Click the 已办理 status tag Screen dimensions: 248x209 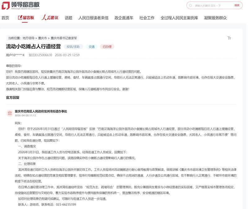(107, 47)
